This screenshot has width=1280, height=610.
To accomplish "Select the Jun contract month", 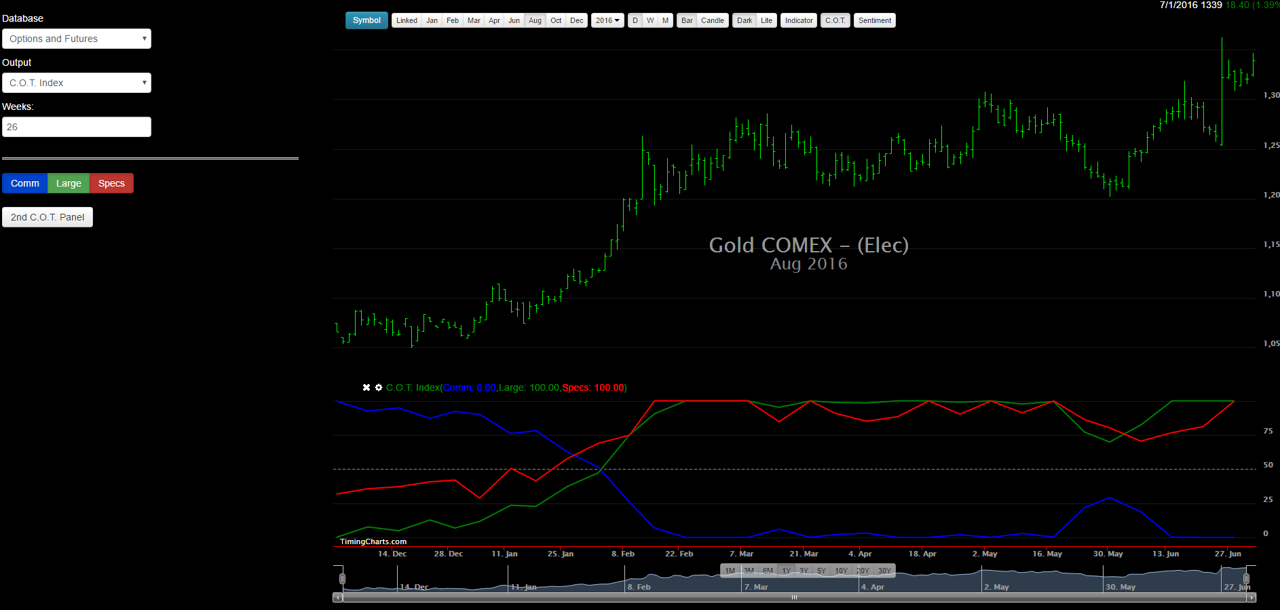I will tap(514, 20).
